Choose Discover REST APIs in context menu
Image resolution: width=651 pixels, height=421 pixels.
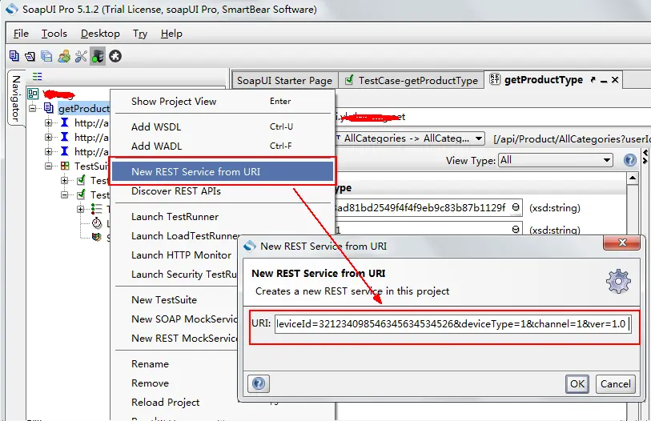coord(223,191)
